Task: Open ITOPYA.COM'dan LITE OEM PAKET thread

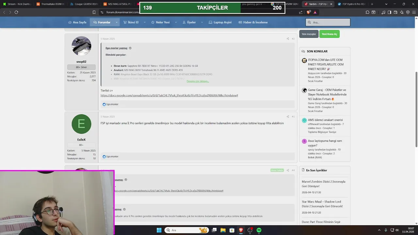Action: 326,64
